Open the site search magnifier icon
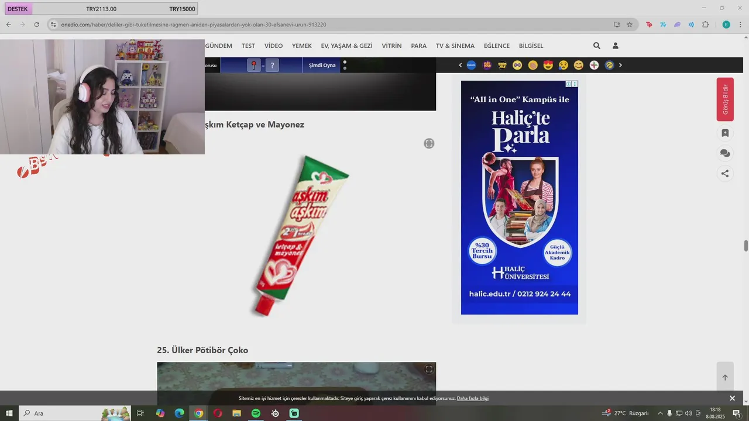749x421 pixels. coord(597,46)
